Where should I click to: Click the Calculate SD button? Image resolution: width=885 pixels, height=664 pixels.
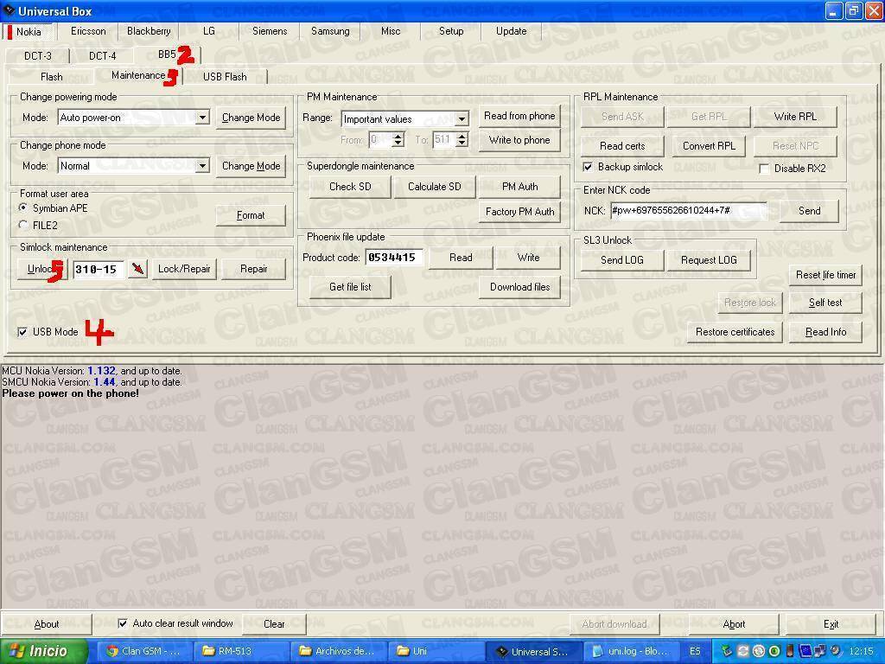click(x=434, y=187)
